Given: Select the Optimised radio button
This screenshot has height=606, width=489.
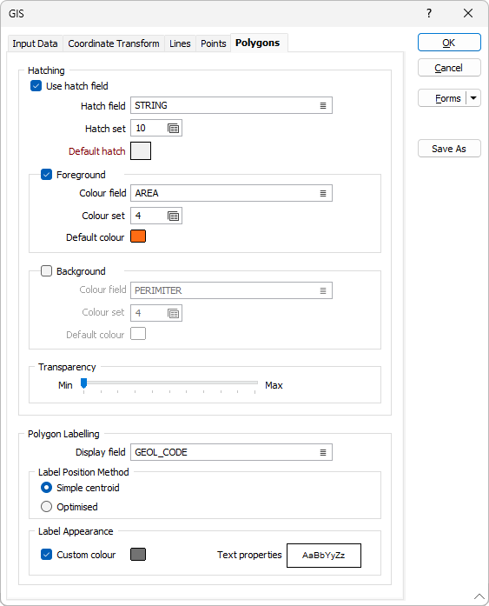Looking at the screenshot, I should [46, 506].
